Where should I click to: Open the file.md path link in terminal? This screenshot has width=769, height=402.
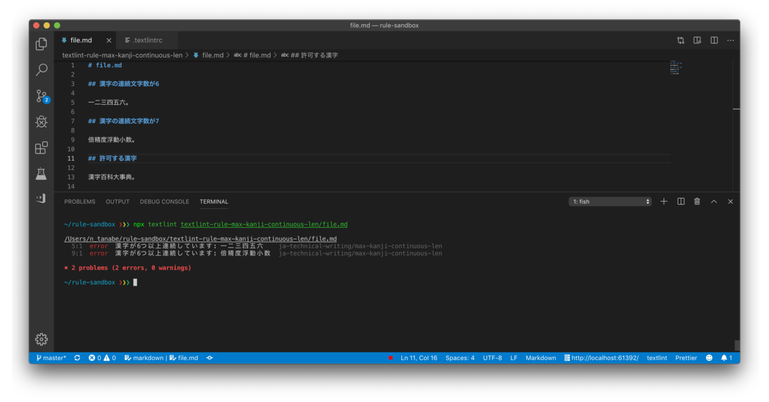[x=264, y=225]
